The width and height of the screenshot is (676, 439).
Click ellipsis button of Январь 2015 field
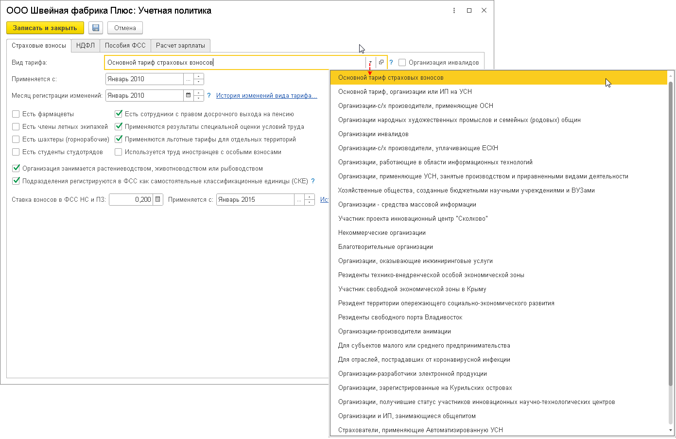(299, 199)
